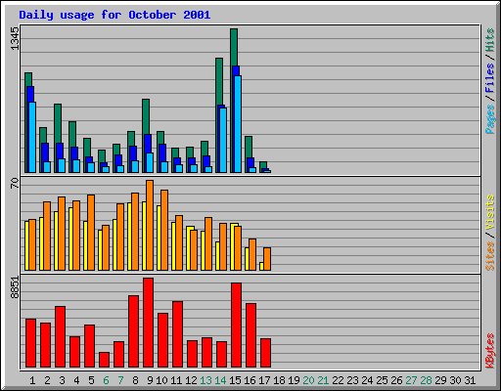Click green weekend day label 13
Screen dimensions: 501x391
pos(205,380)
